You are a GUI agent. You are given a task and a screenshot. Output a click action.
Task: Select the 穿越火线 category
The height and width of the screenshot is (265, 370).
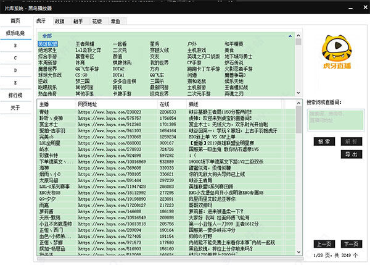[160, 50]
